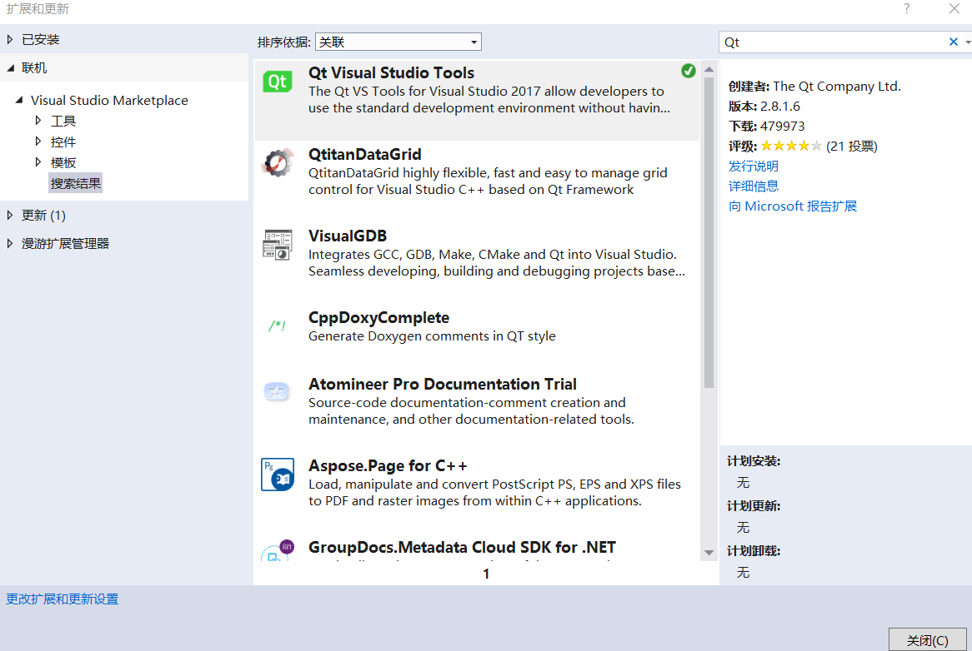The height and width of the screenshot is (651, 972).
Task: Click the (21 投票) vote count
Action: click(852, 146)
